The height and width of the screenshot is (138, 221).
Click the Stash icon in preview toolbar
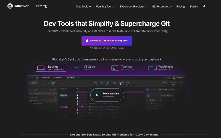point(128,84)
